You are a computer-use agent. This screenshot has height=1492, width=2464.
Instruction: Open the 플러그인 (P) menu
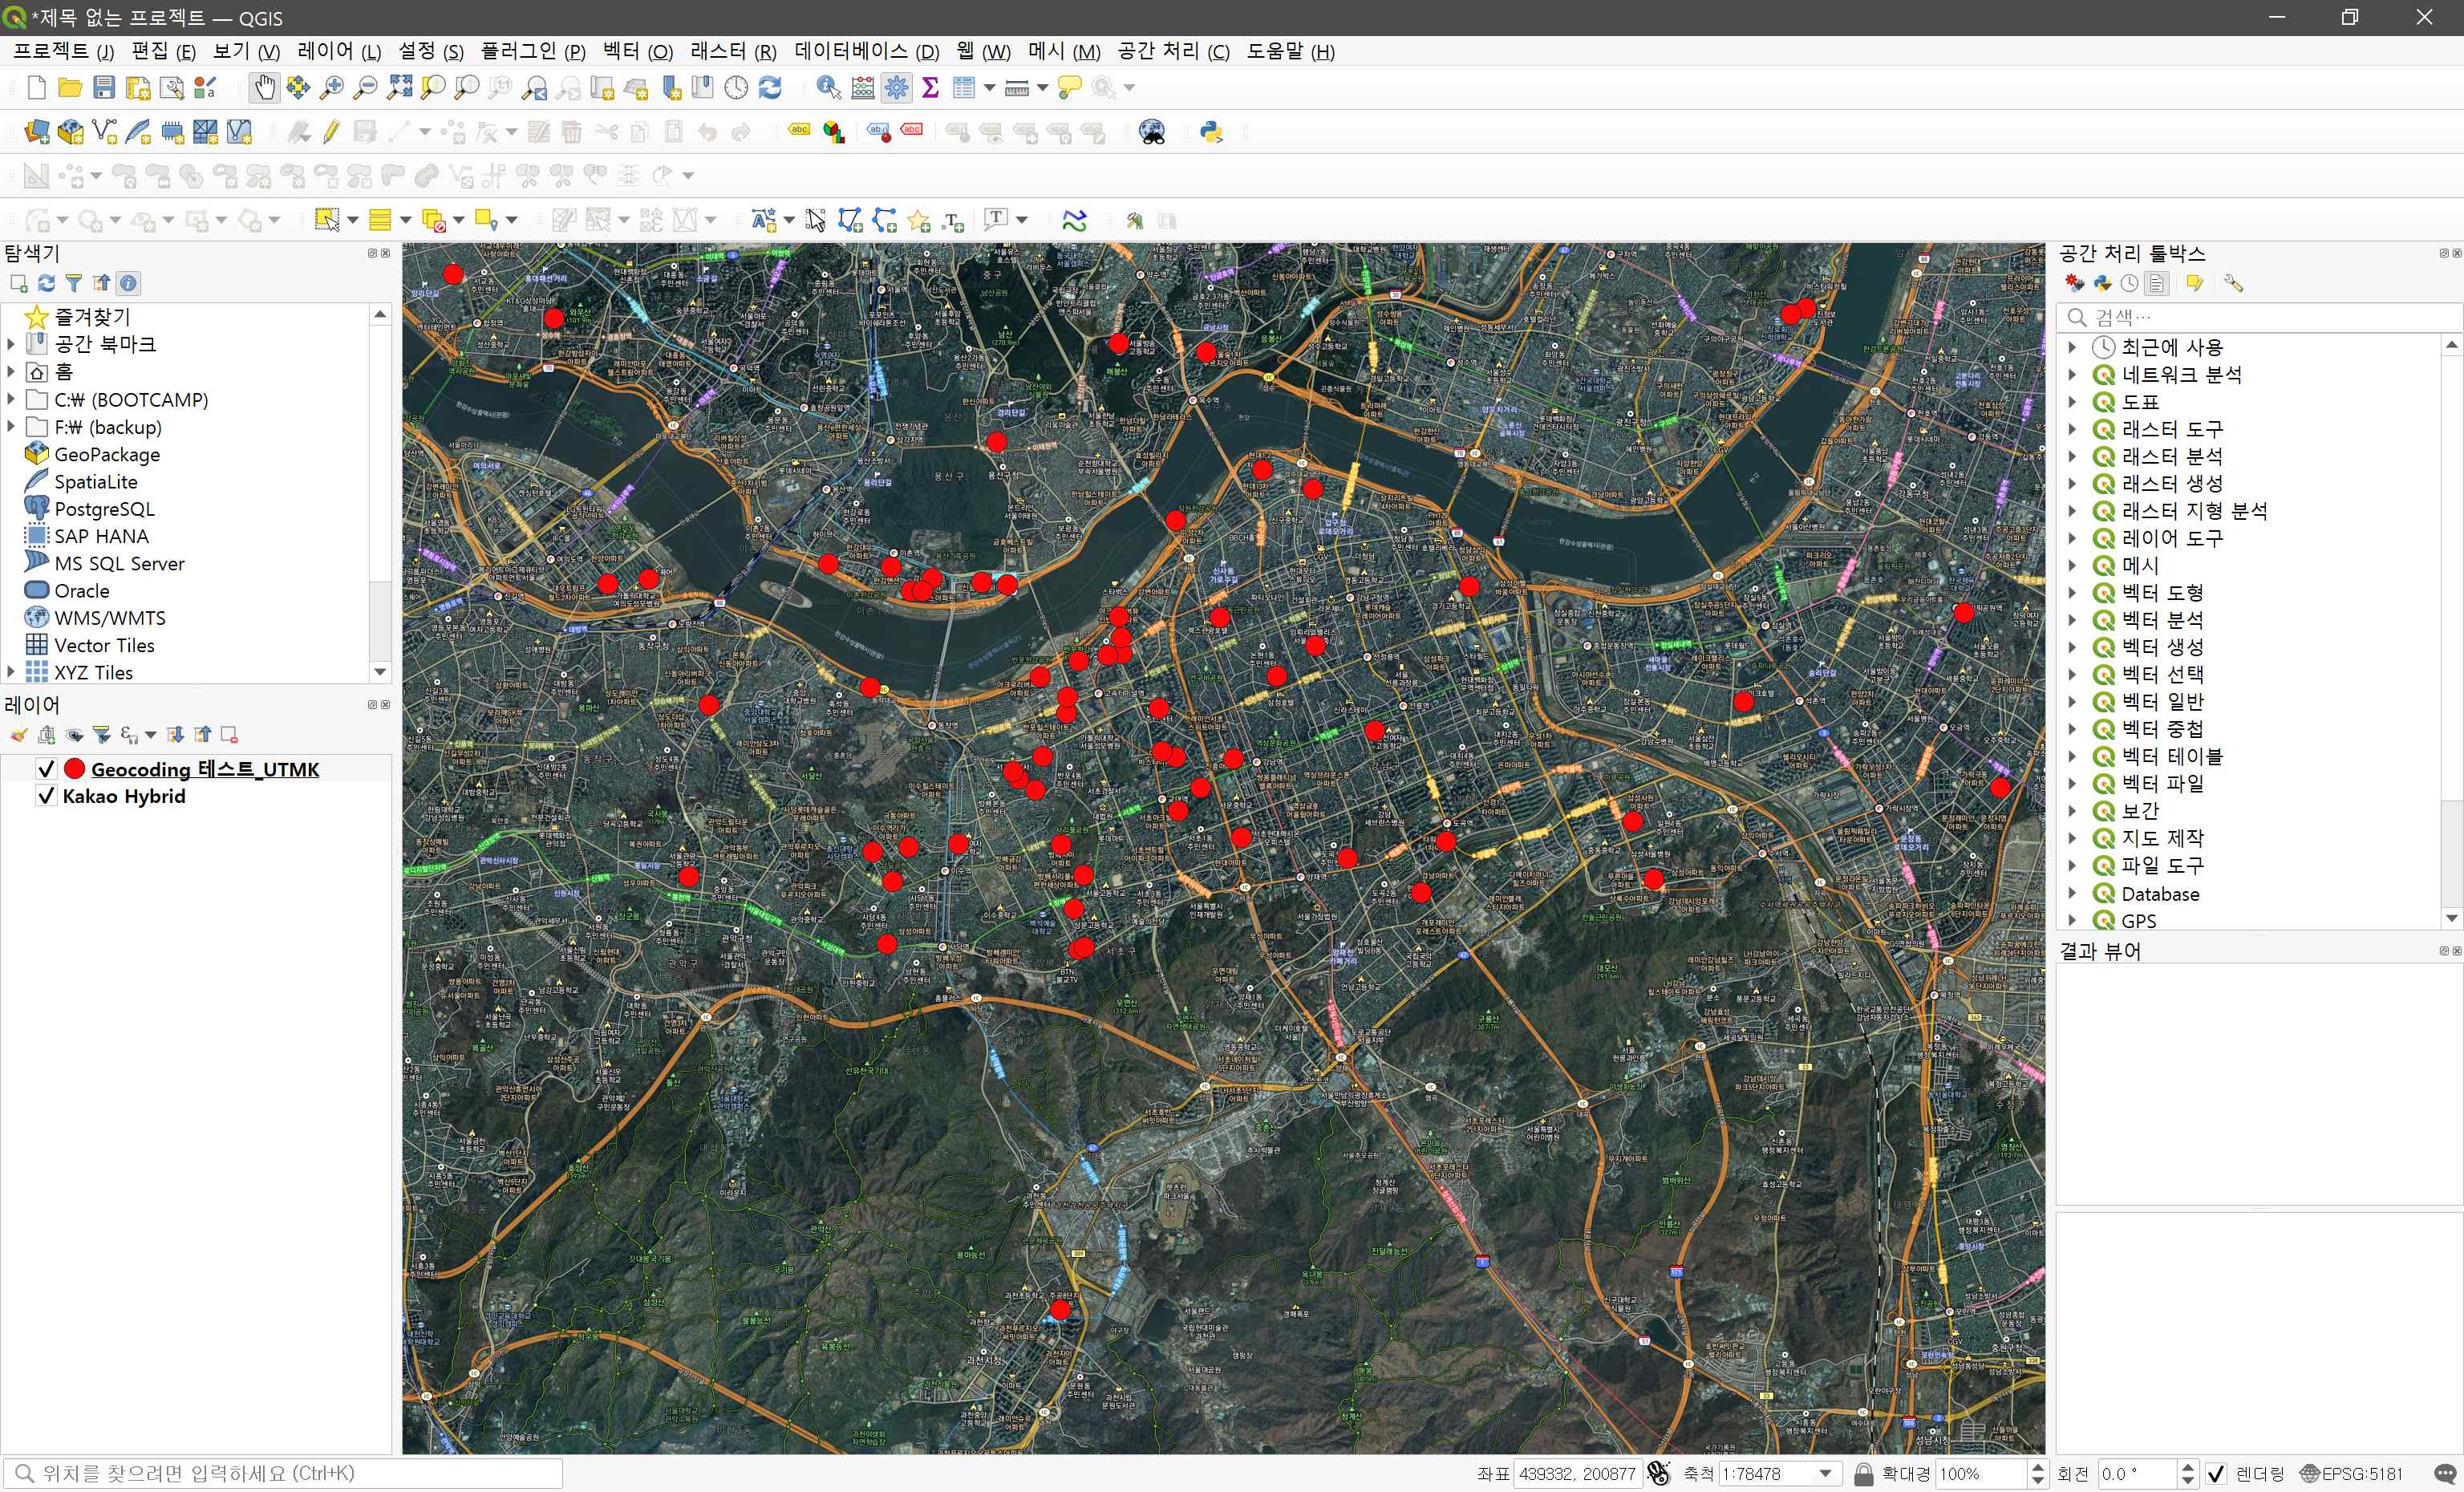click(533, 51)
